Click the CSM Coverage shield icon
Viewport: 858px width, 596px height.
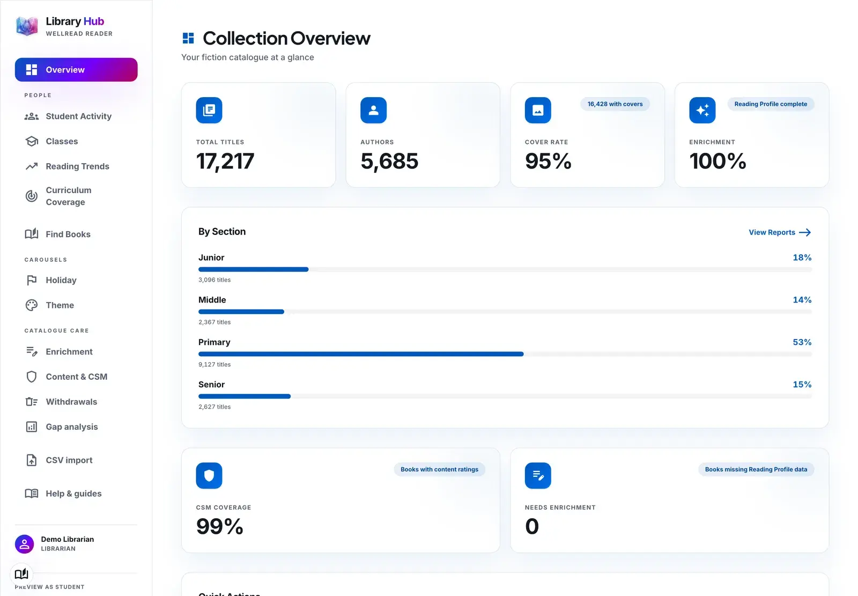209,475
